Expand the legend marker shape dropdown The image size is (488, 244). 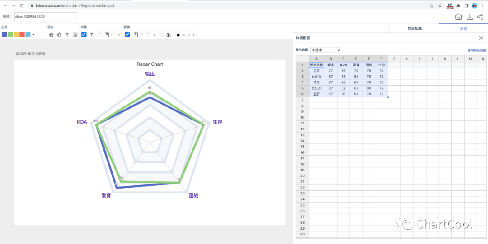coord(194,35)
